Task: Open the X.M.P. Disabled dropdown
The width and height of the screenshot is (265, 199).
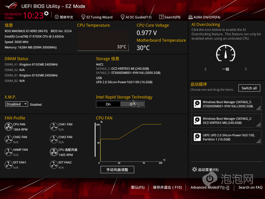Action: 17,104
